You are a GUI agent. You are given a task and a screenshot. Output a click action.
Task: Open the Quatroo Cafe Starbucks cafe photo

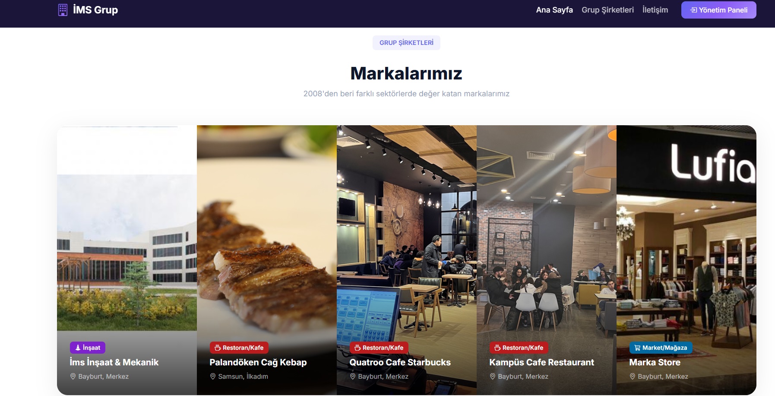pos(407,233)
